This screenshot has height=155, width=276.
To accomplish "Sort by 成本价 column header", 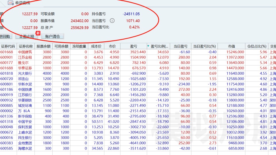I will coord(96,46).
